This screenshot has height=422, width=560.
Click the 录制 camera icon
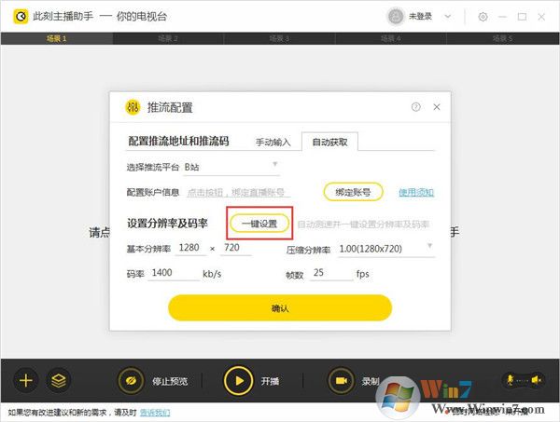point(341,381)
